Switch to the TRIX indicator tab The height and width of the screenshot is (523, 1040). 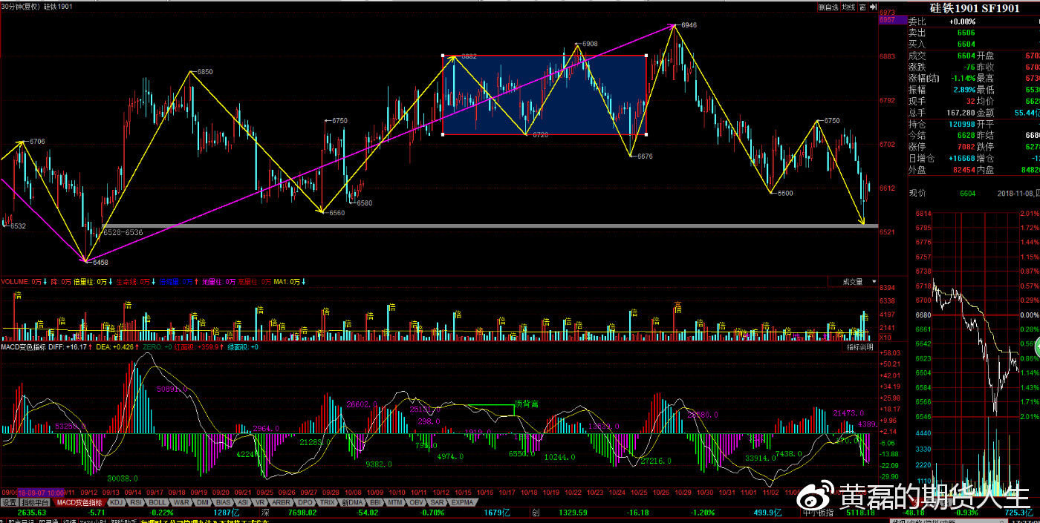328,502
